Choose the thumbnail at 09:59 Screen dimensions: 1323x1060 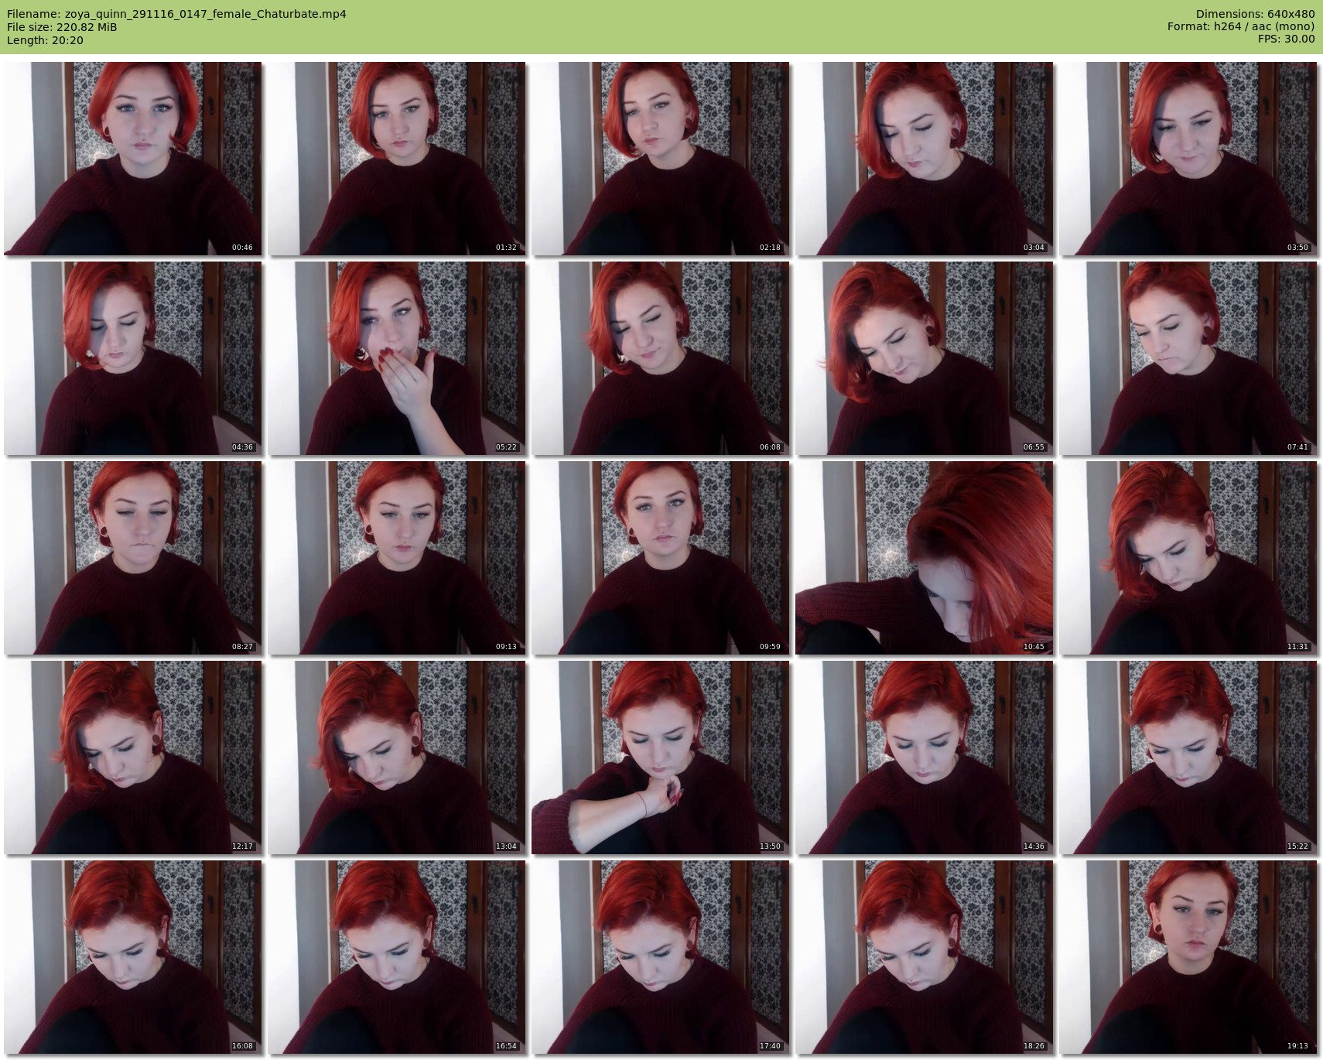tap(661, 558)
